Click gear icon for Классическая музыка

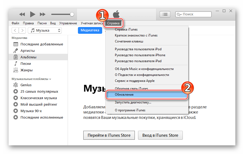[x=16, y=98]
